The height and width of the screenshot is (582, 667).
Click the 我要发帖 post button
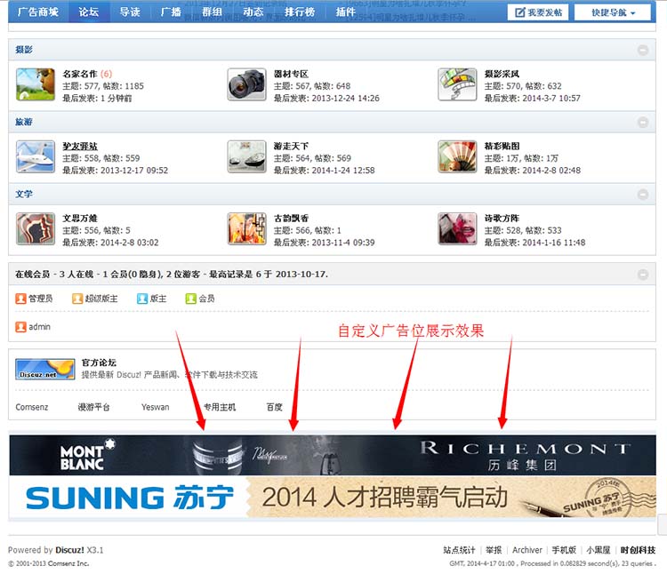coord(538,12)
